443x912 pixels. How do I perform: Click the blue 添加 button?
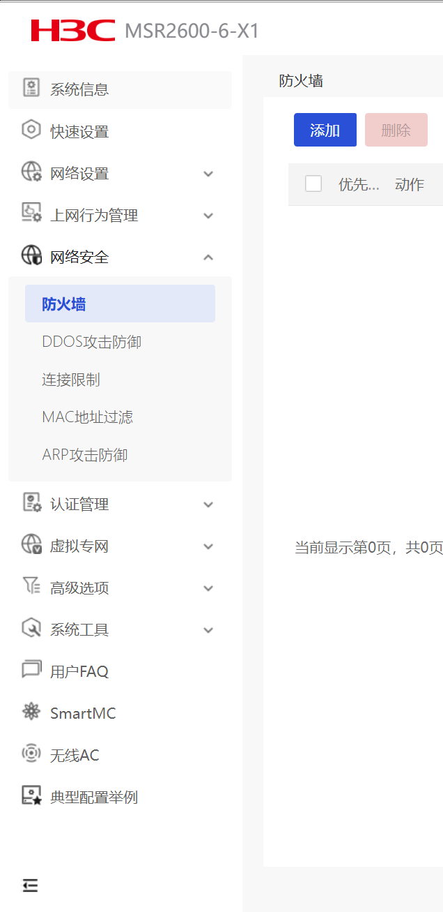click(x=325, y=130)
